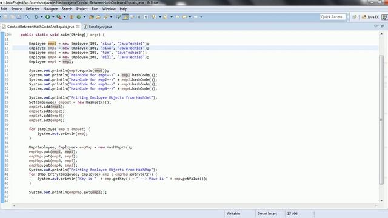
Task: Click the Smart Insert status entry
Action: pyautogui.click(x=267, y=213)
